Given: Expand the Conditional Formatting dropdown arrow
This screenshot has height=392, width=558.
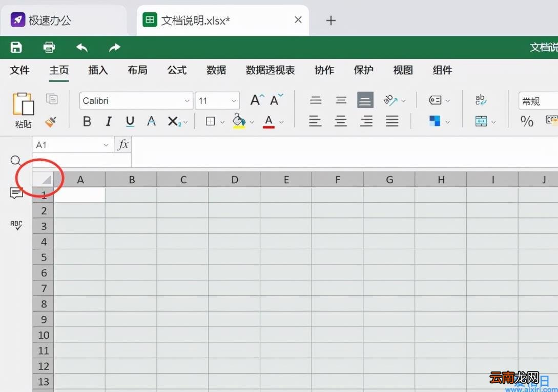Looking at the screenshot, I should 448,122.
